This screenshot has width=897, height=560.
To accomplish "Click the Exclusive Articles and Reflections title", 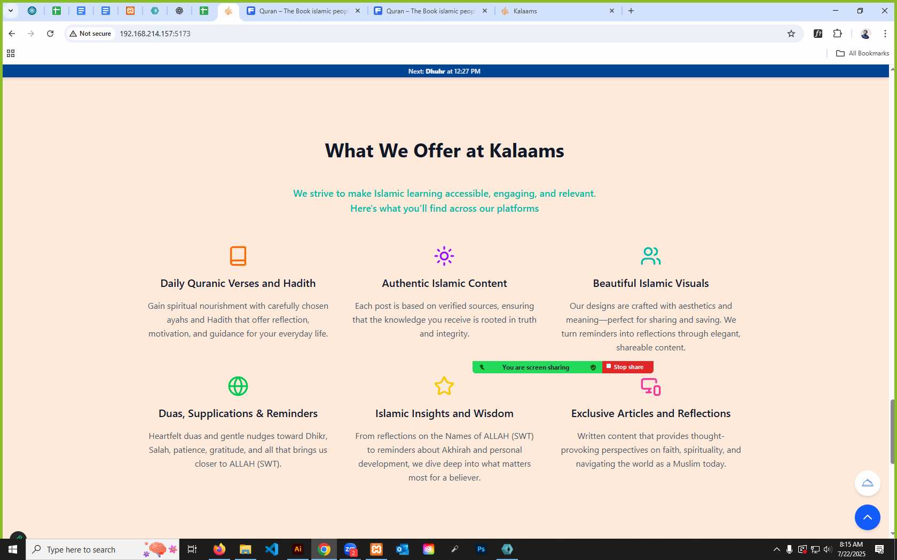I will click(x=651, y=413).
